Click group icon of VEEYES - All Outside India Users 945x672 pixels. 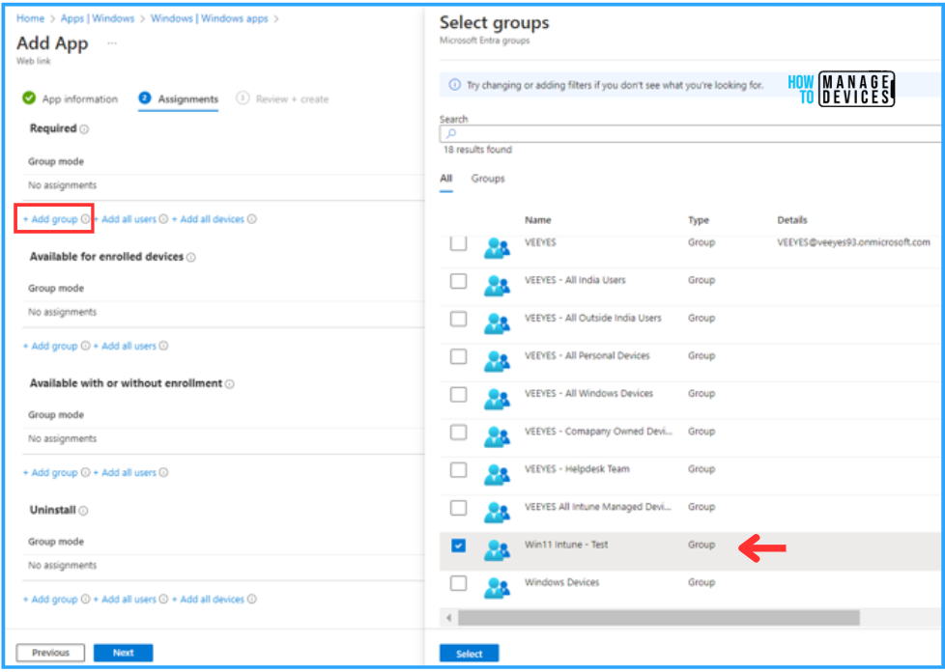coord(498,322)
